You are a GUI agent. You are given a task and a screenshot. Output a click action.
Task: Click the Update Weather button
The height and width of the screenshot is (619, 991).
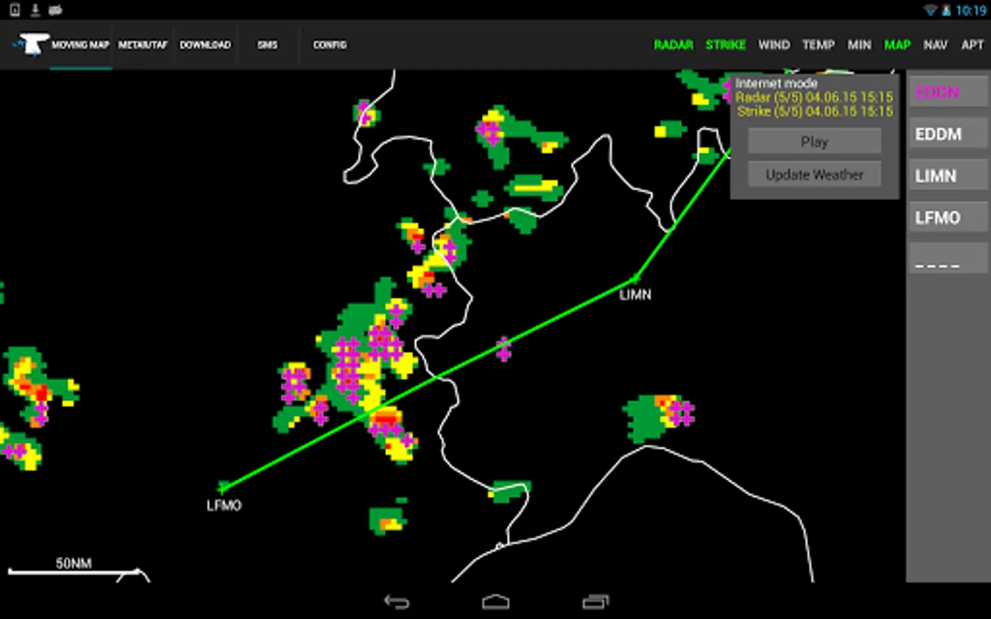[x=814, y=175]
